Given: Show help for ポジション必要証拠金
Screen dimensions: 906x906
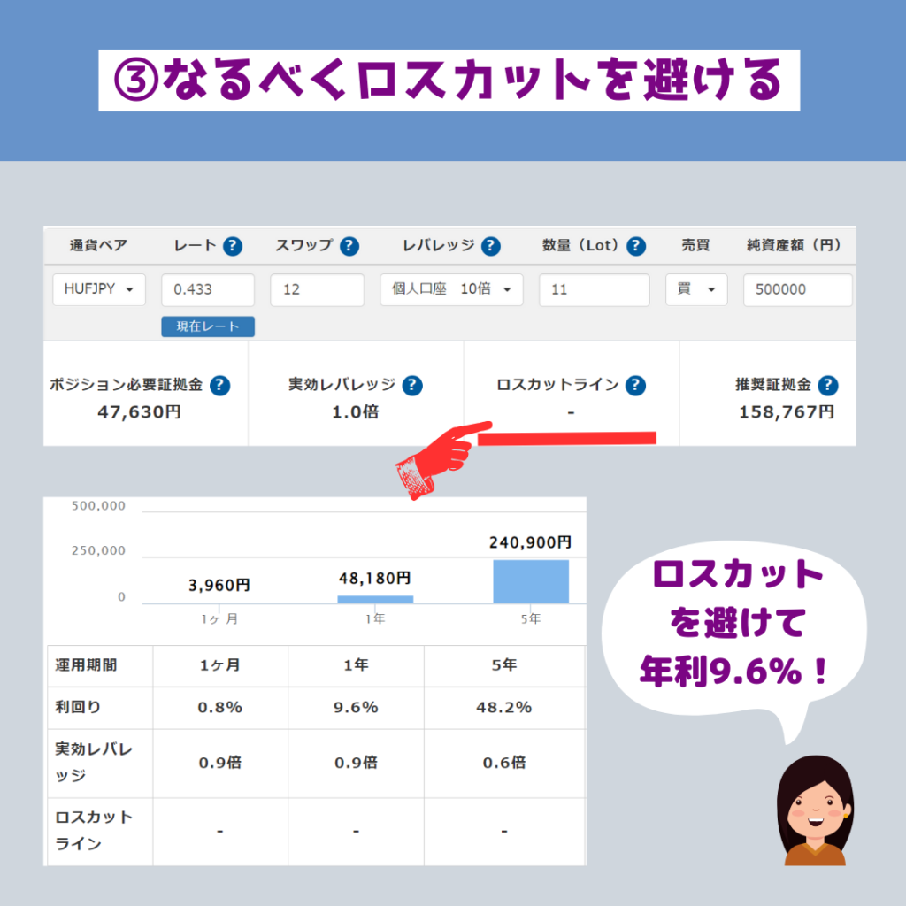Looking at the screenshot, I should tap(219, 386).
